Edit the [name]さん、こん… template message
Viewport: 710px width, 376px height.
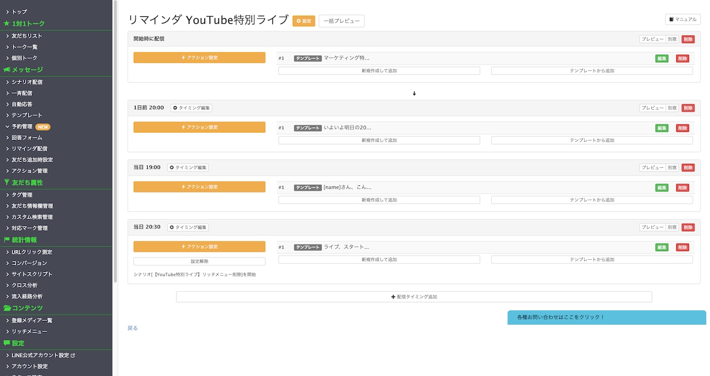(662, 188)
